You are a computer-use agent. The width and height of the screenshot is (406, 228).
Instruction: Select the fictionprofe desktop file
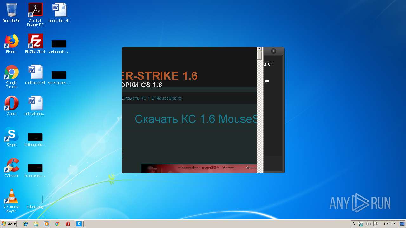coord(35,139)
